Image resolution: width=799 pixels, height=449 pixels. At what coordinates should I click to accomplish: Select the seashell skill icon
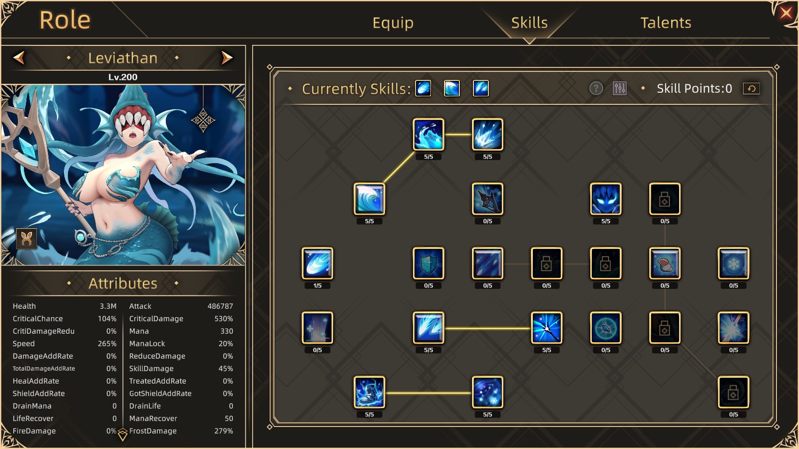665,263
